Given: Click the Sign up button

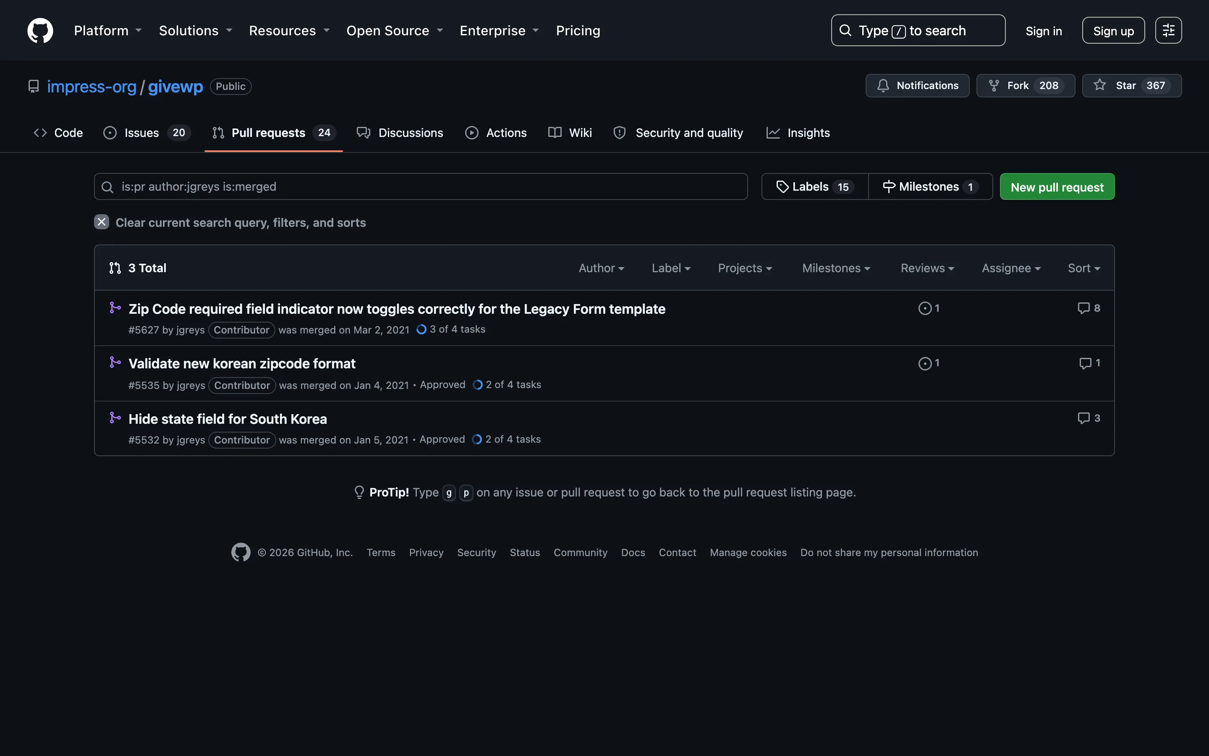Looking at the screenshot, I should pyautogui.click(x=1113, y=31).
